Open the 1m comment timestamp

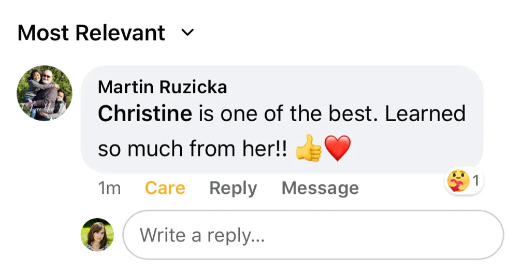tap(109, 188)
